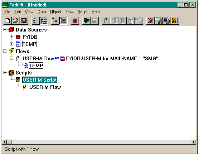
Task: Click the New document toolbar icon
Action: [8, 20]
